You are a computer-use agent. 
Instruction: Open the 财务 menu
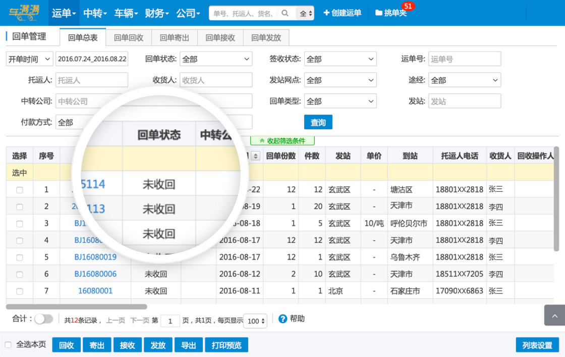click(156, 13)
